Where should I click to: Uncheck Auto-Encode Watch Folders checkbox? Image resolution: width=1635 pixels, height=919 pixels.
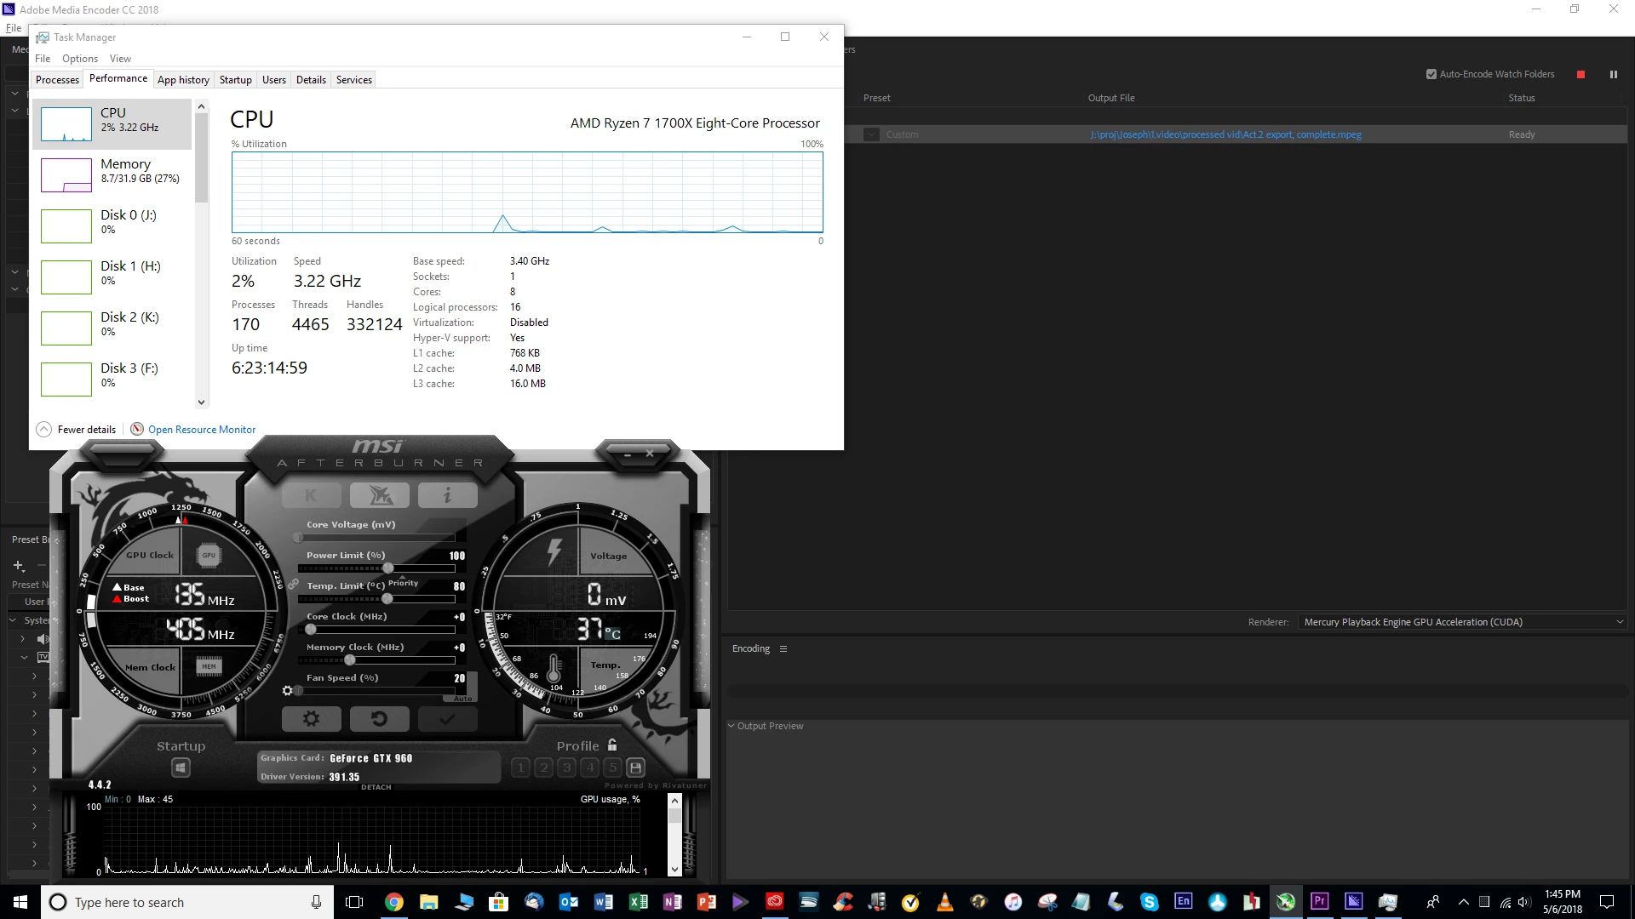click(x=1431, y=74)
